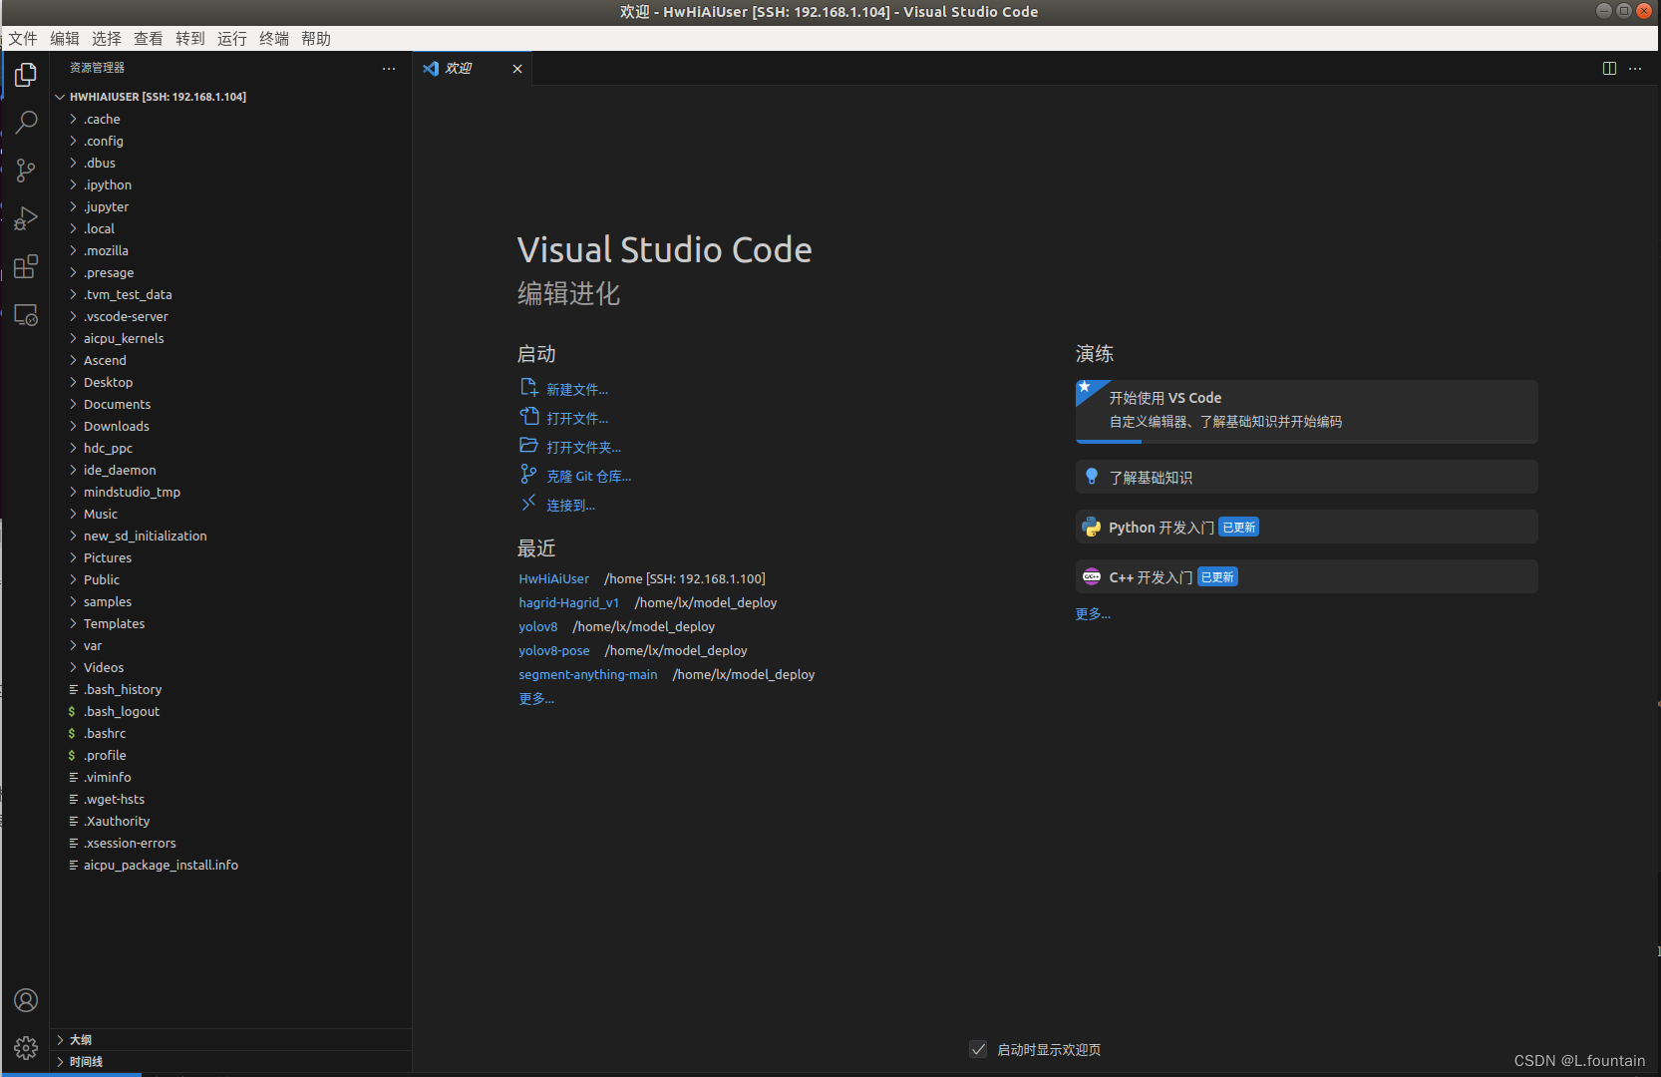This screenshot has width=1661, height=1077.
Task: Click the 克隆 Git 仓库... link
Action: pos(589,476)
